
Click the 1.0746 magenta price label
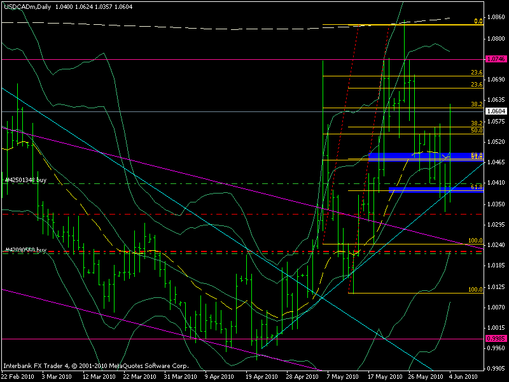[495, 59]
